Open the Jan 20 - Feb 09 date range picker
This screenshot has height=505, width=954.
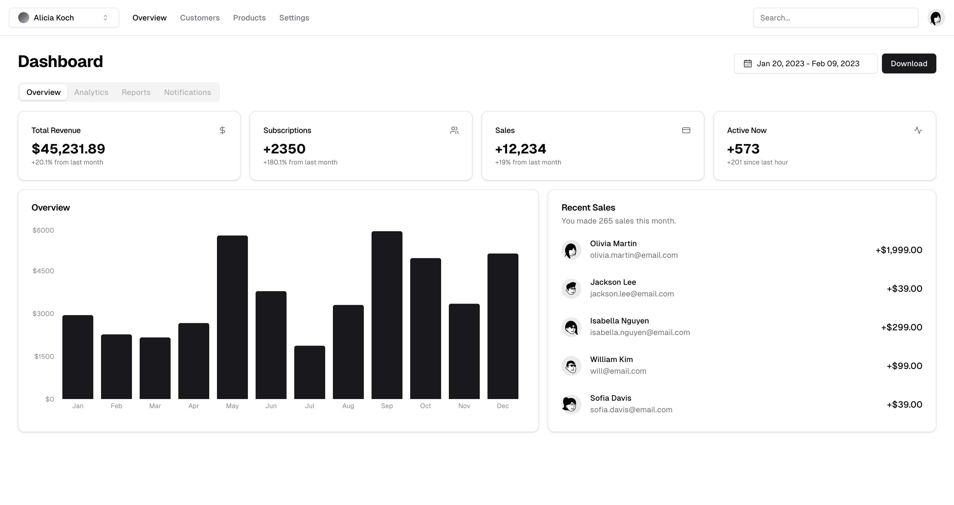point(805,63)
